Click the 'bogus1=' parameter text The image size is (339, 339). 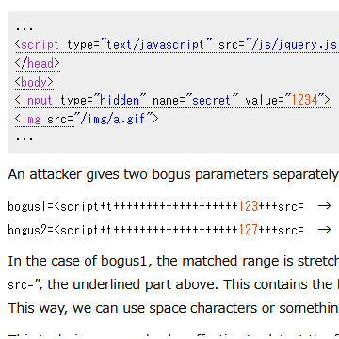31,206
